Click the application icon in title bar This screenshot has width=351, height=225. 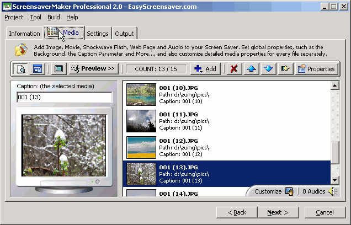pyautogui.click(x=7, y=7)
